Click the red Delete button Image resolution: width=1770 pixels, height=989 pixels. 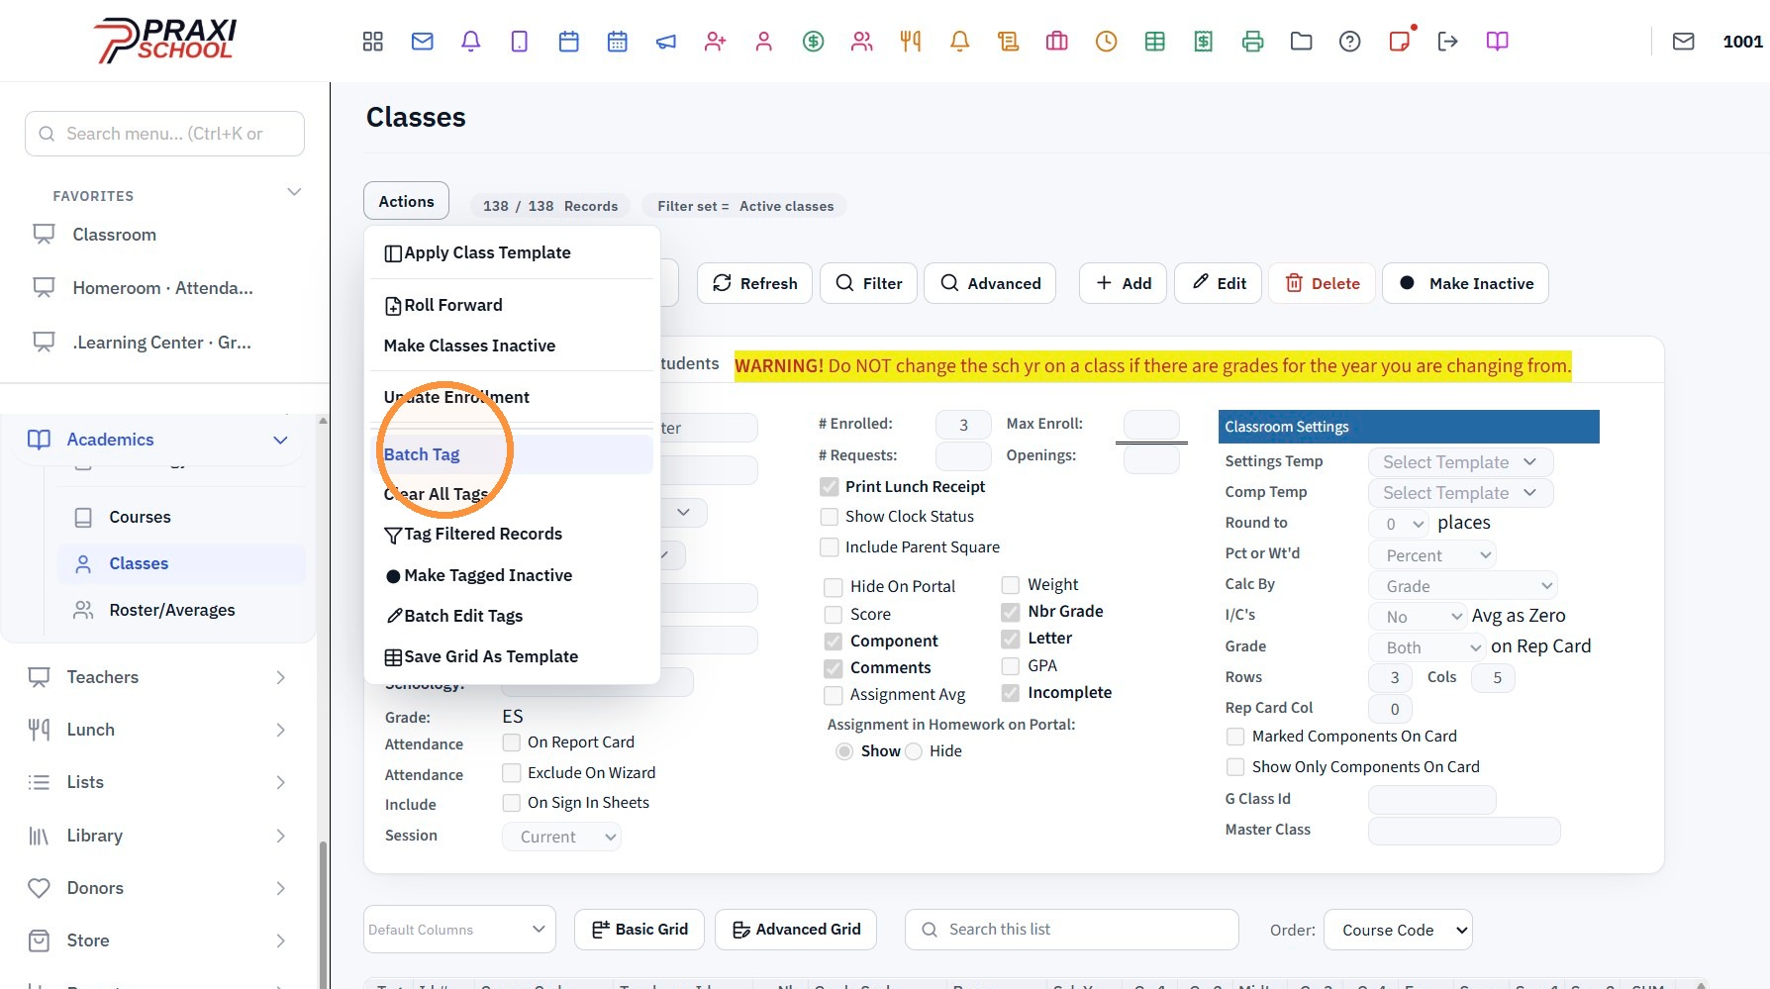tap(1322, 283)
